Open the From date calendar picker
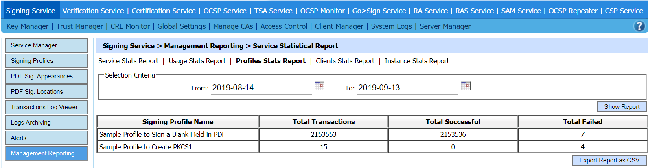The width and height of the screenshot is (648, 168). [320, 86]
